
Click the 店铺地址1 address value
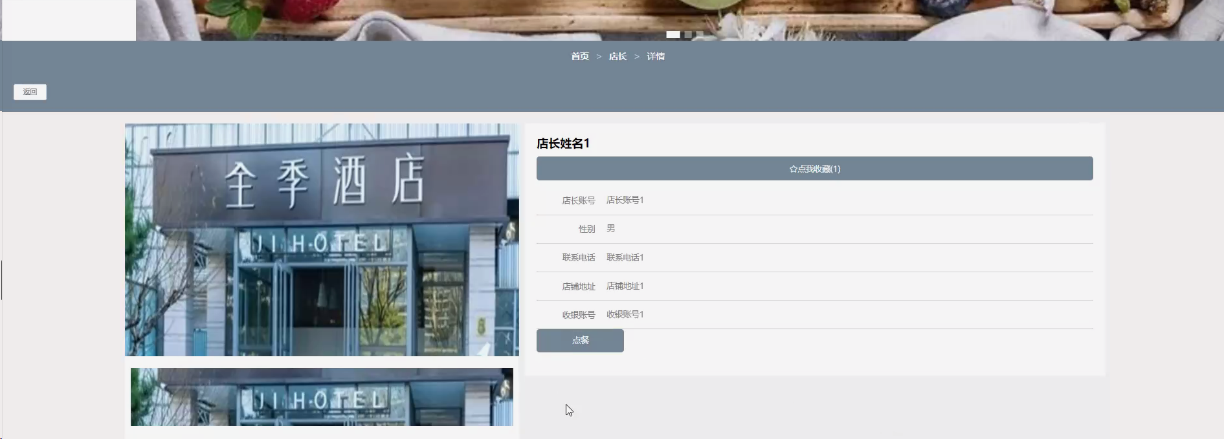point(625,286)
